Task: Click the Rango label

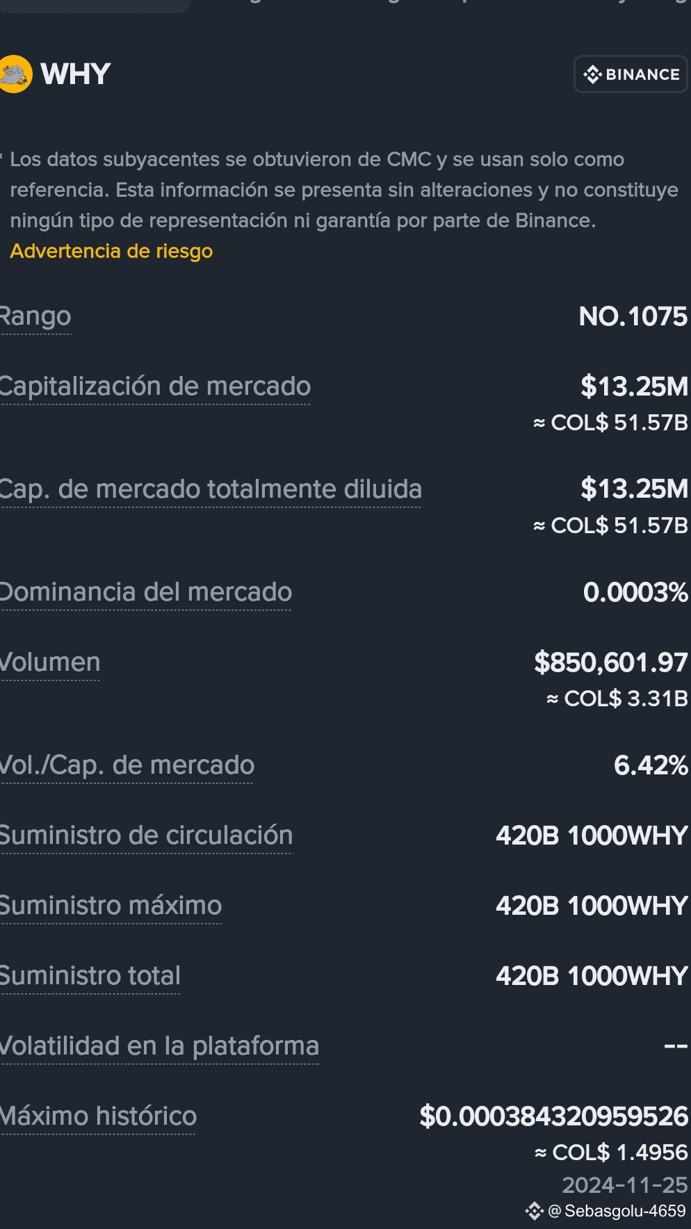Action: pos(35,316)
